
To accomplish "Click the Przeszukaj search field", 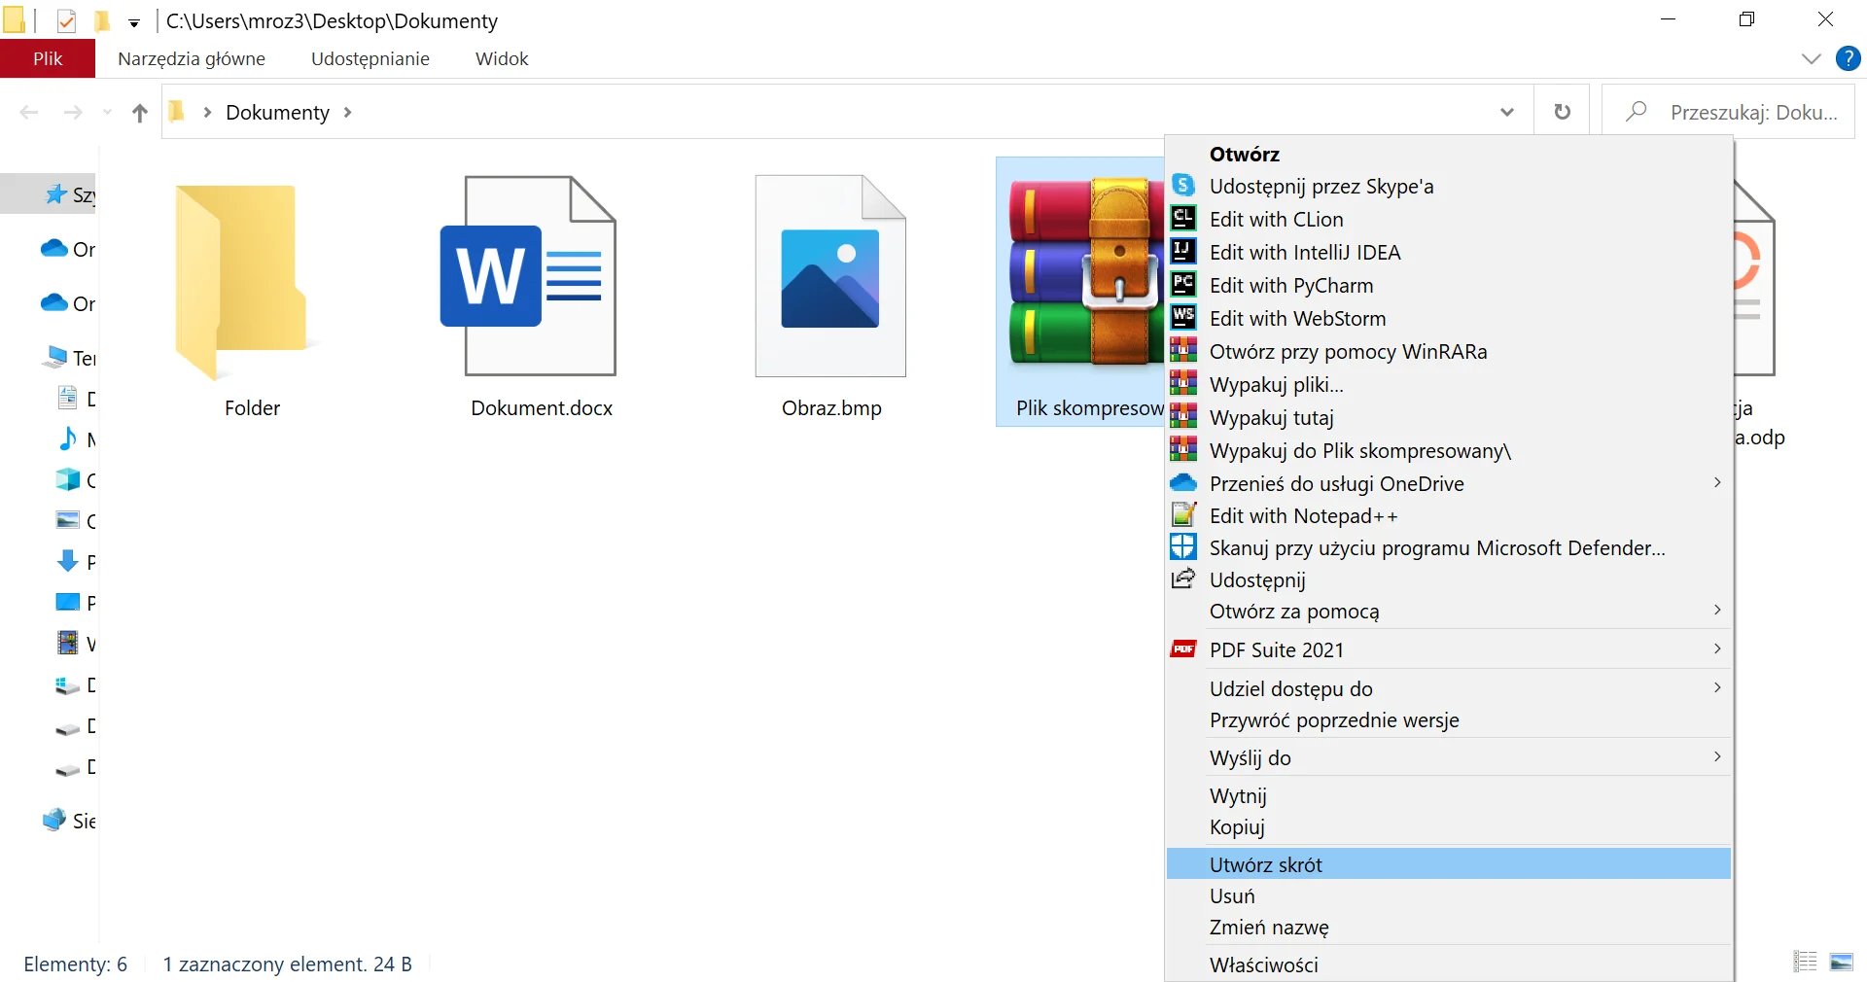I will (x=1729, y=112).
